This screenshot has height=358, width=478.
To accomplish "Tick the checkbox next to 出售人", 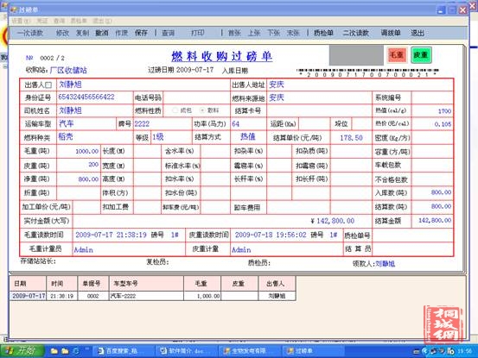I will tap(48, 85).
